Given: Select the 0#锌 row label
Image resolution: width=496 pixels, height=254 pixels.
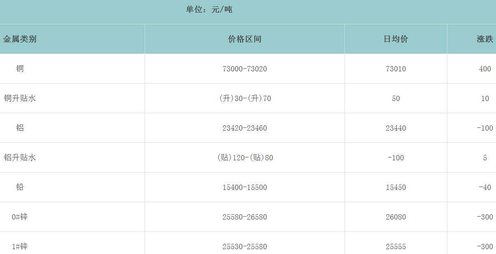Looking at the screenshot, I should tap(20, 217).
